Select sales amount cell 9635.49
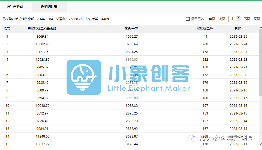Screen dimensions: 262x150 click(x=43, y=83)
